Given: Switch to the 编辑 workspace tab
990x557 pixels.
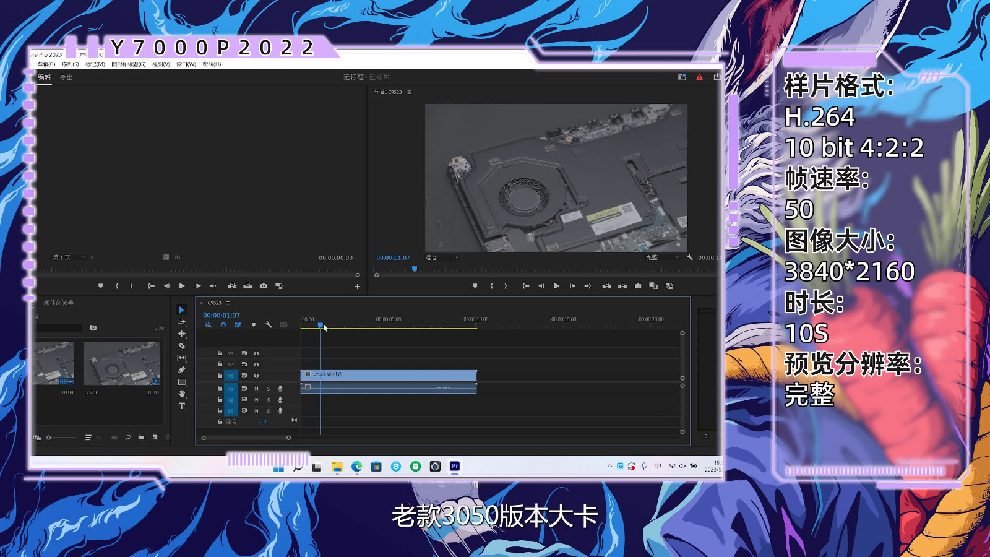Looking at the screenshot, I should click(x=45, y=77).
